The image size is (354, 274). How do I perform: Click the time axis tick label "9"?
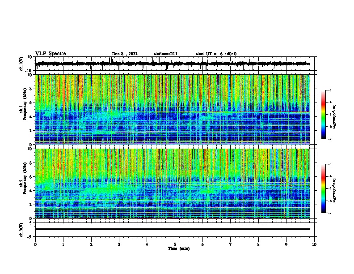point(286,244)
